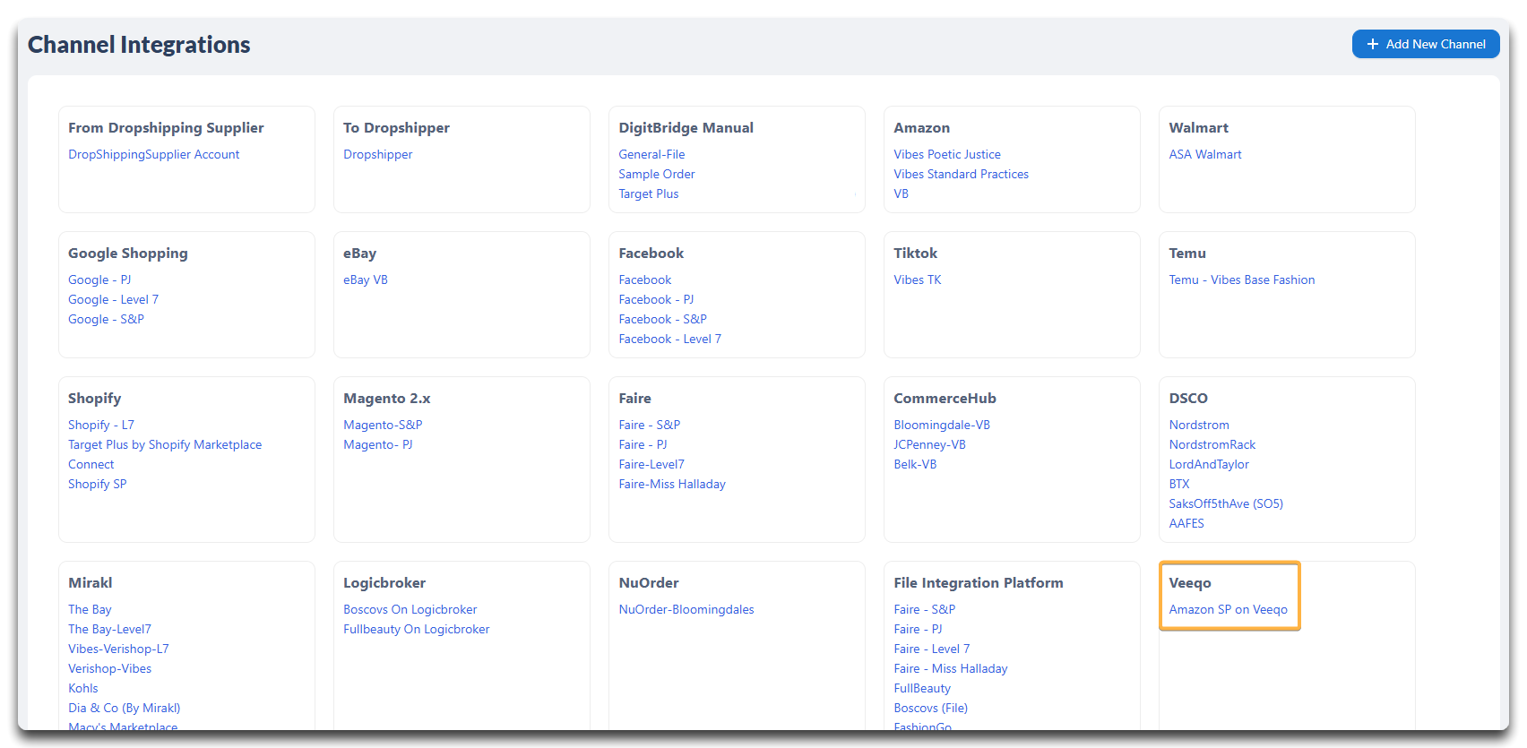This screenshot has height=748, width=1527.
Task: Open Google - PJ channel
Action: coord(99,279)
